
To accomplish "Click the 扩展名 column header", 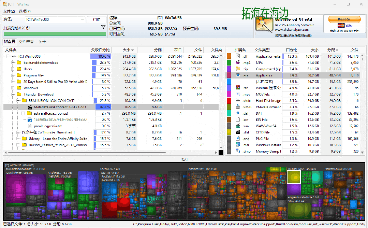I will tap(240, 50).
